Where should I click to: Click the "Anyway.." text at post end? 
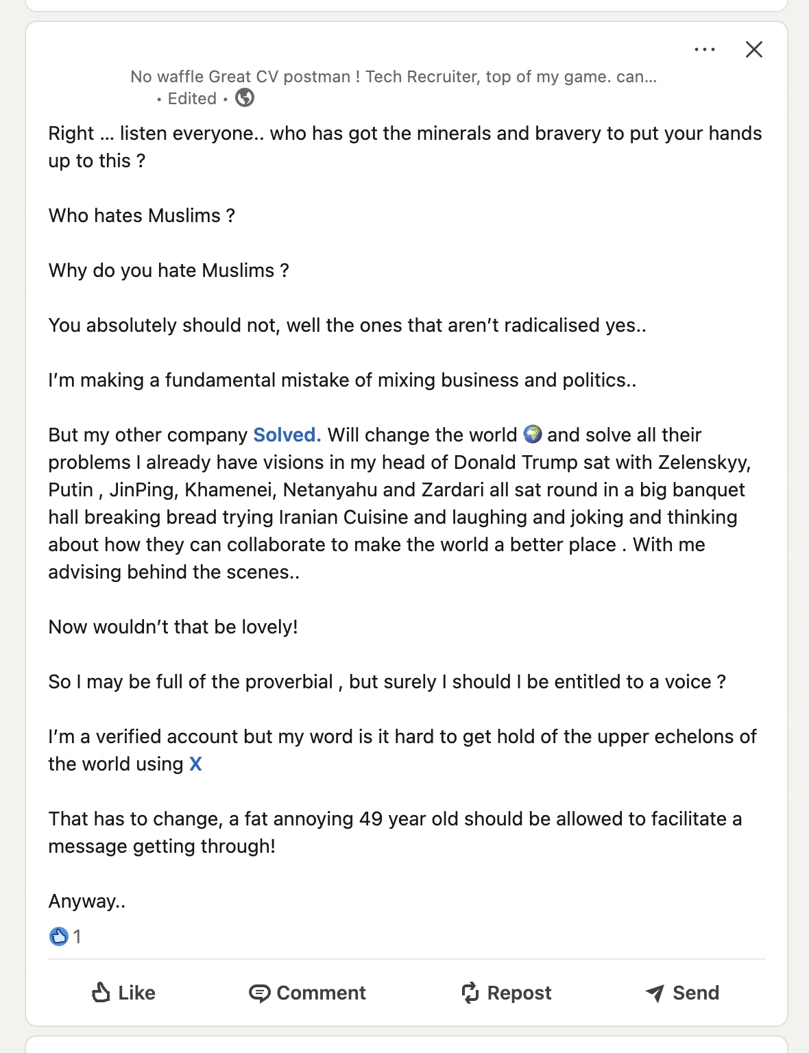point(86,901)
